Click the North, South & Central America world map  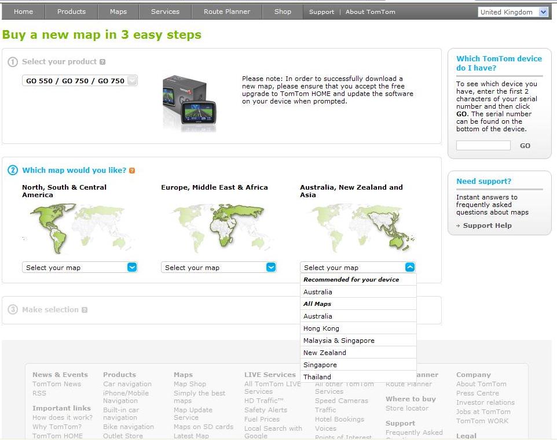point(79,228)
